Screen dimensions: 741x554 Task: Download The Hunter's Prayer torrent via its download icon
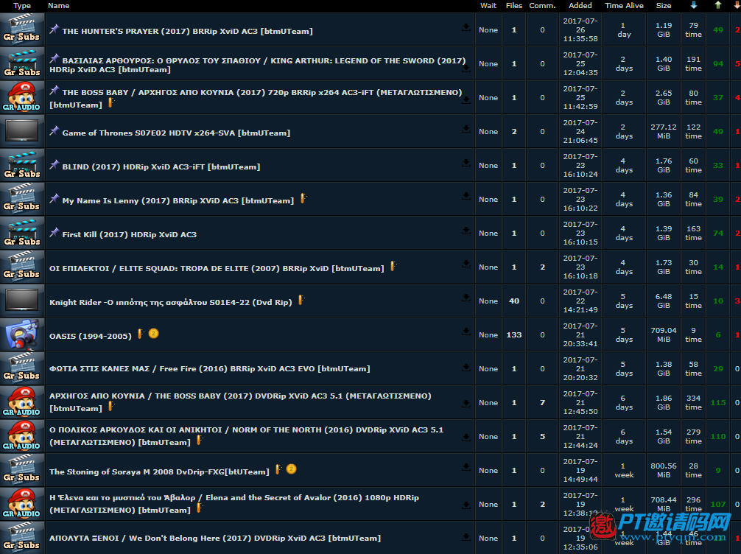pyautogui.click(x=466, y=27)
